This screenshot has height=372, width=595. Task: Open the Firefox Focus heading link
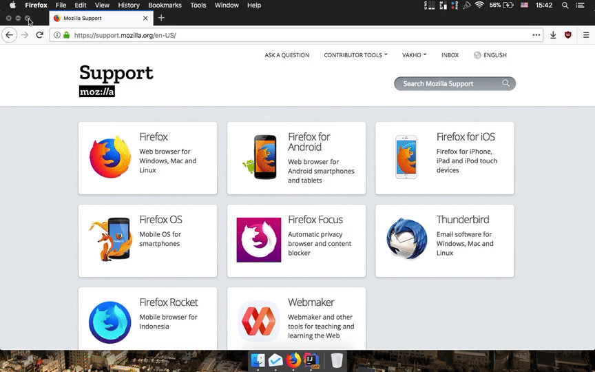(315, 219)
